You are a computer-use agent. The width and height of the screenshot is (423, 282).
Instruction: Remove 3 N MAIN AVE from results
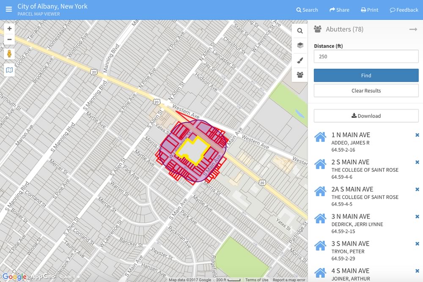point(417,217)
